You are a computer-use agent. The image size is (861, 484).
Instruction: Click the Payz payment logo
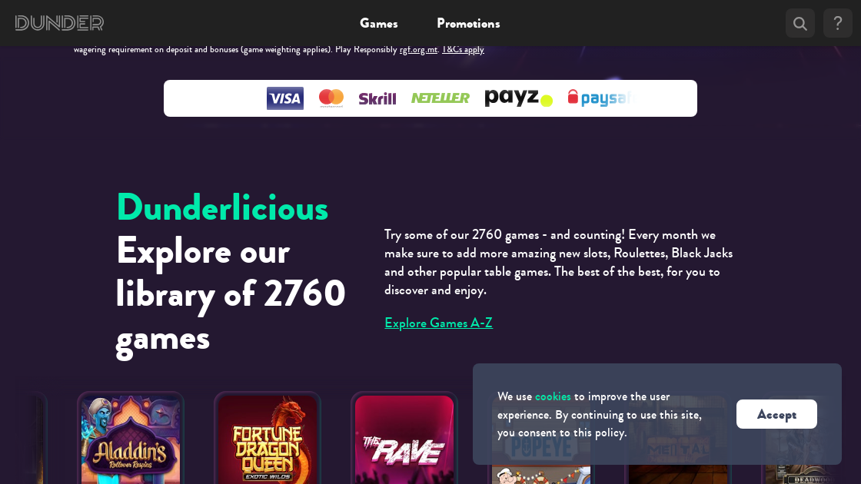(x=518, y=98)
